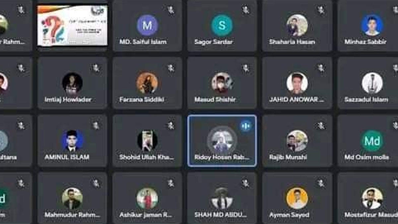This screenshot has height=224, width=398.
Task: Select the highlighted Ridoy Hosen speaker tile
Action: click(222, 141)
